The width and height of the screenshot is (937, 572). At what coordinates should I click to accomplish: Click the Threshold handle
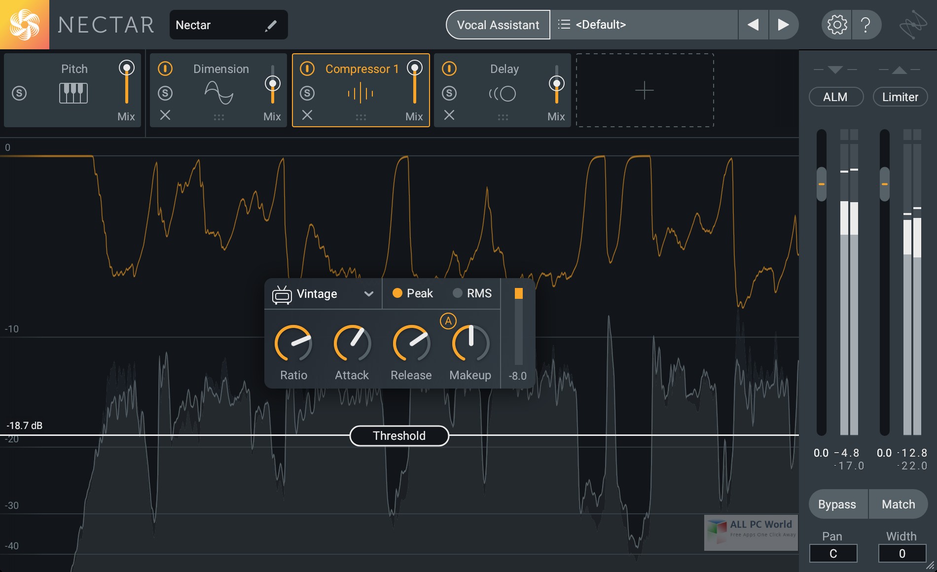(399, 436)
